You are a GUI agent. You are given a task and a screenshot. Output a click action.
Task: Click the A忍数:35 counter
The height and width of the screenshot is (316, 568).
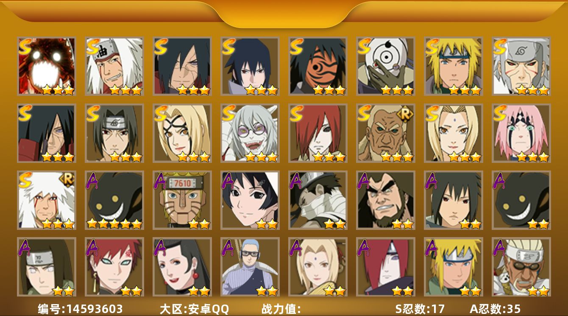[x=495, y=309]
